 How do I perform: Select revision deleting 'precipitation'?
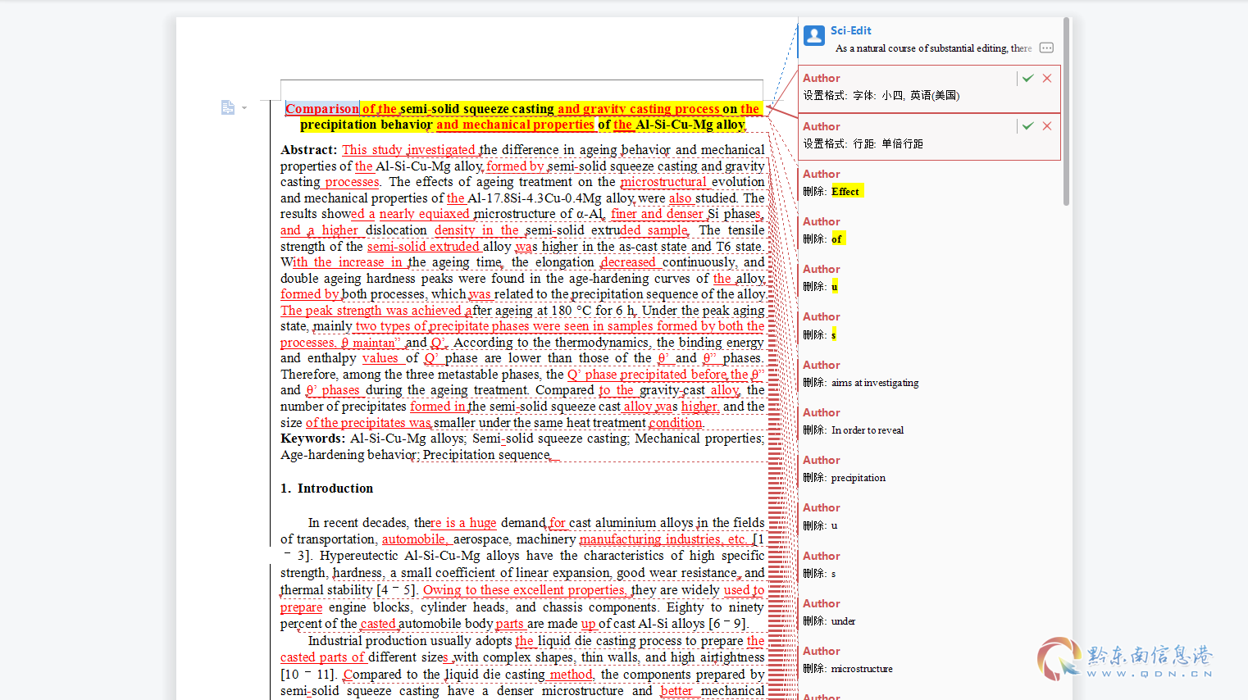[x=929, y=469]
